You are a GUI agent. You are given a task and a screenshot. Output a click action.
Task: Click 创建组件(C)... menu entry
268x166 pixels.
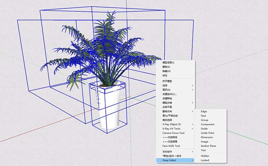click(170, 94)
